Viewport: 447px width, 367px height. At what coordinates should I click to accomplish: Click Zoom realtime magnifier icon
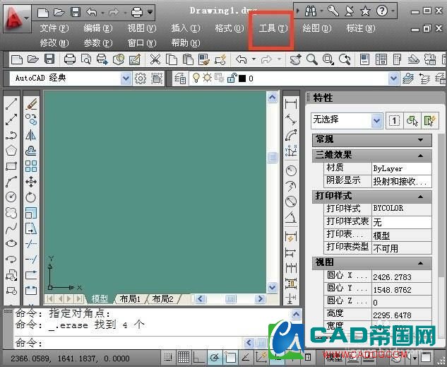[311, 59]
